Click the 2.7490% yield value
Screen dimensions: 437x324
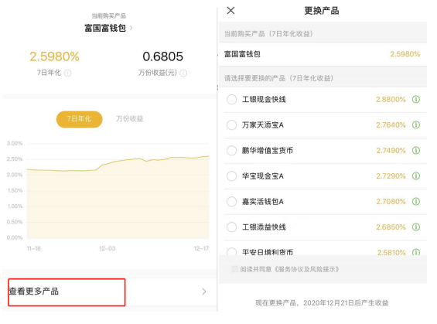point(391,151)
